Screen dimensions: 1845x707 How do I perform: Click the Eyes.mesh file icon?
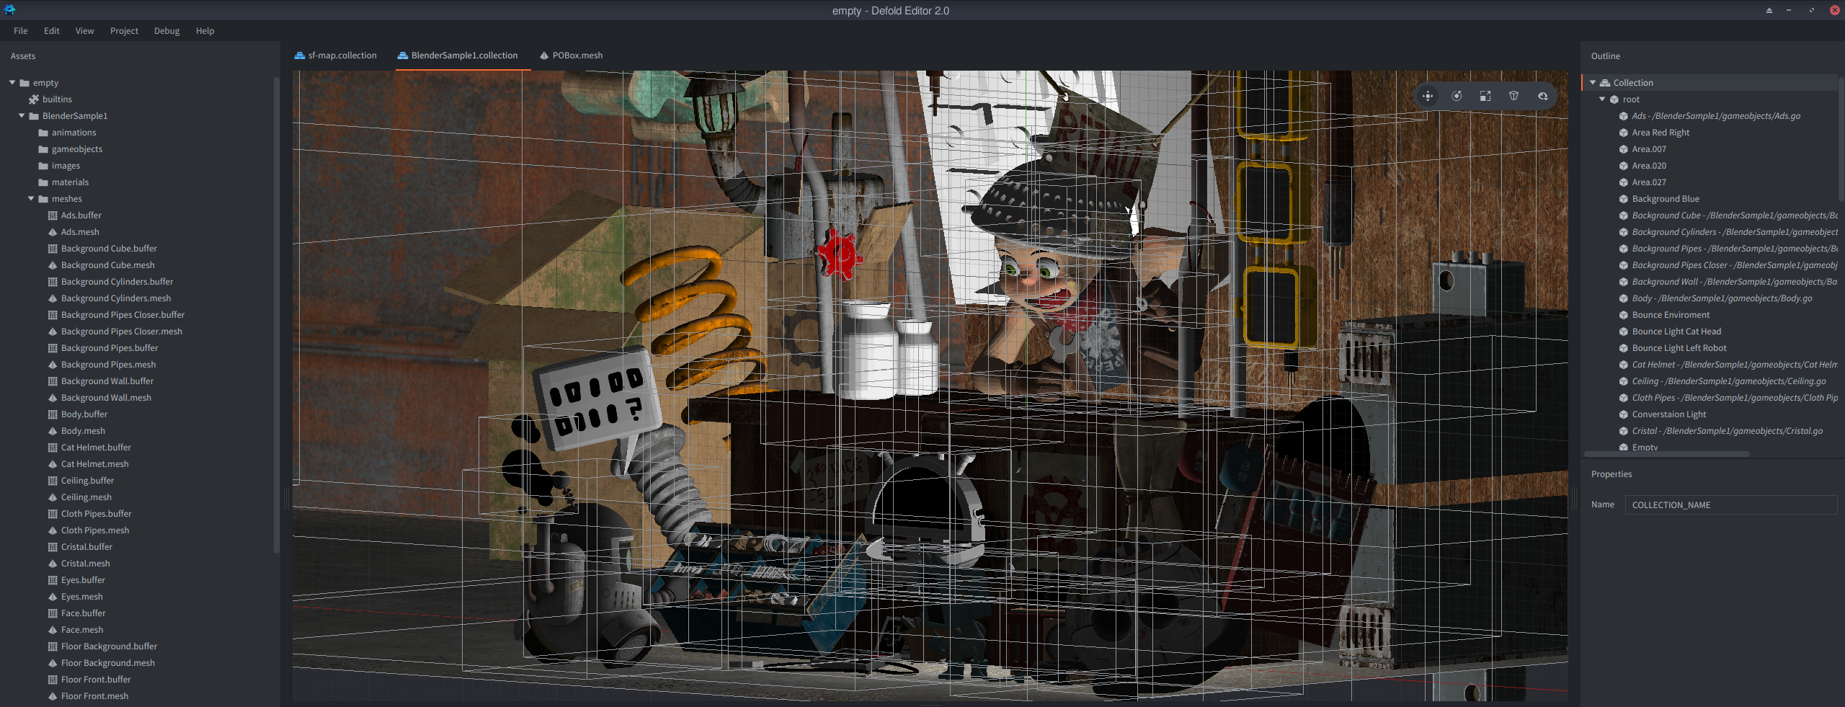[x=53, y=597]
